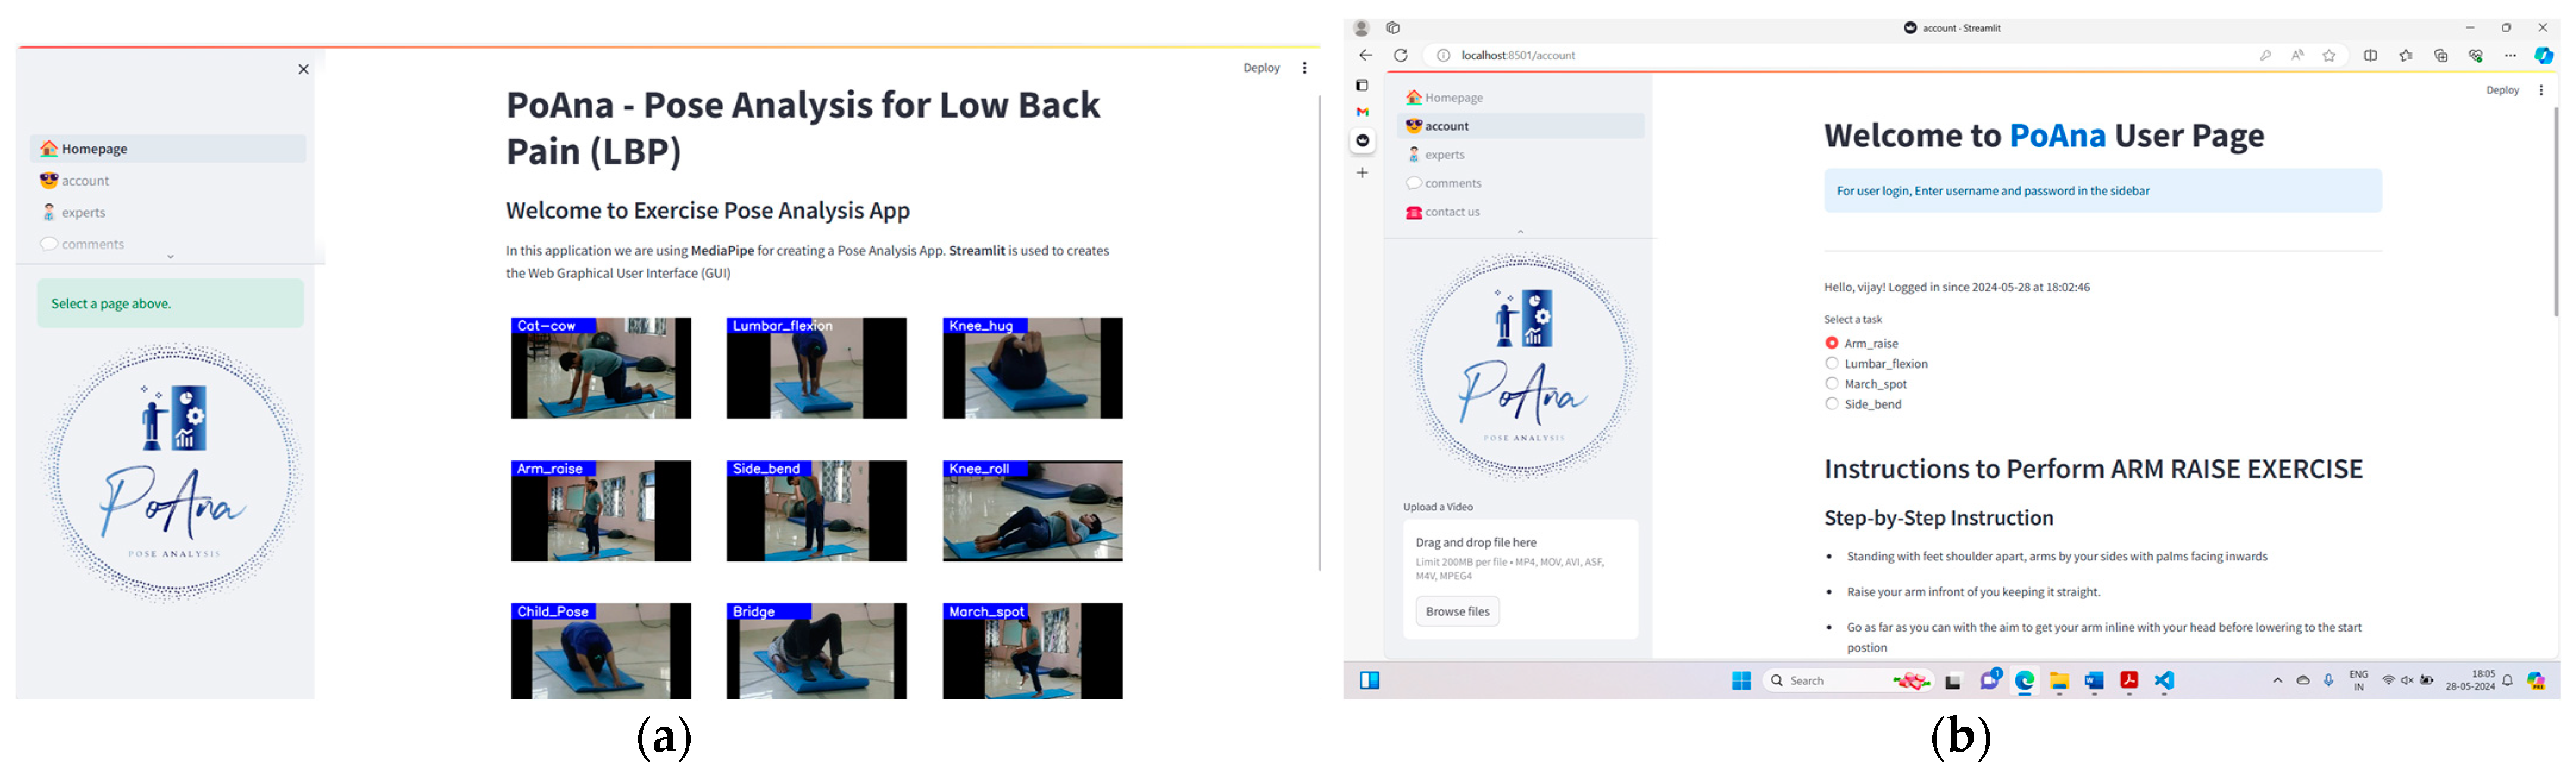Screen dimensions: 2576x769
Task: Select the Lumbar_flexion radio option
Action: 1832,363
